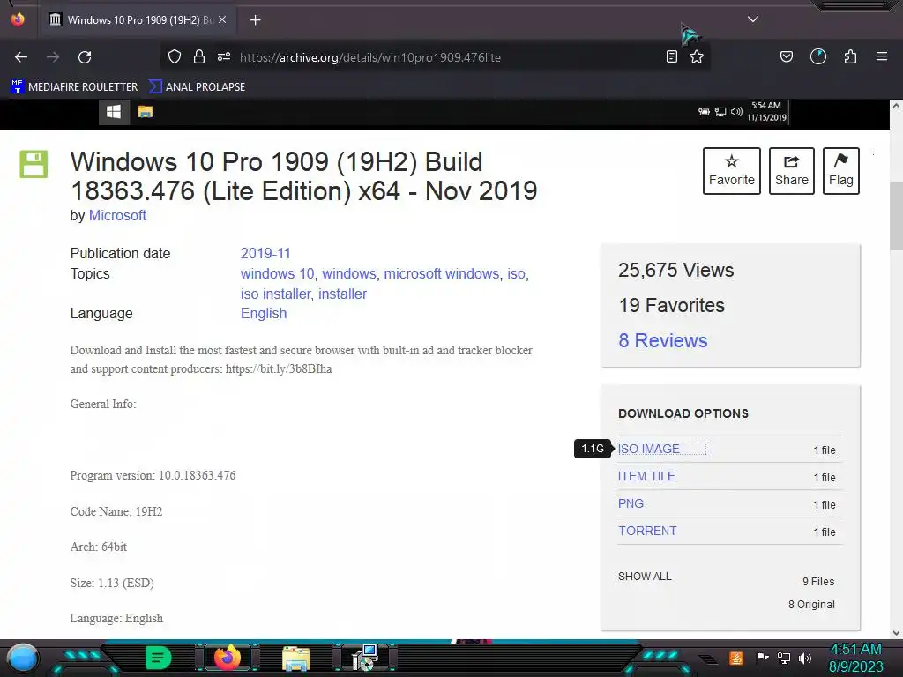Screen dimensions: 903x677
Task: Open the microsoft windows topic link
Action: [442, 273]
